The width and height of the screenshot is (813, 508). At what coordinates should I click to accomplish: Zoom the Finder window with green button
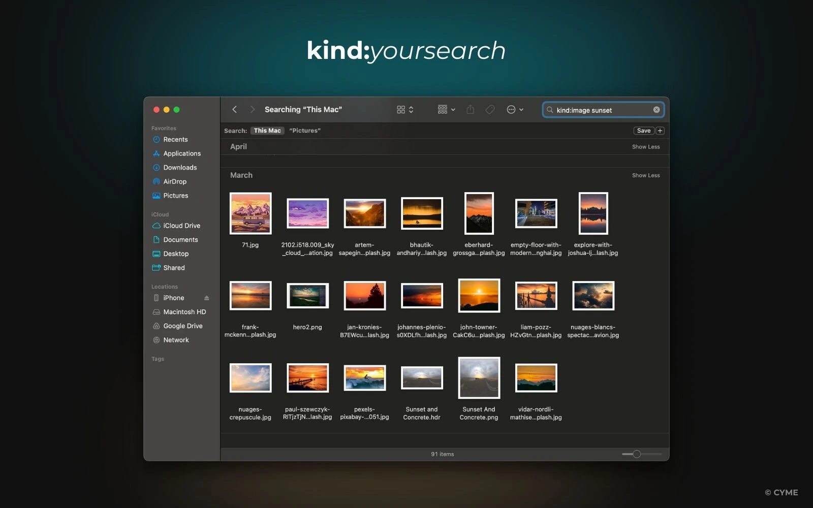click(x=177, y=110)
